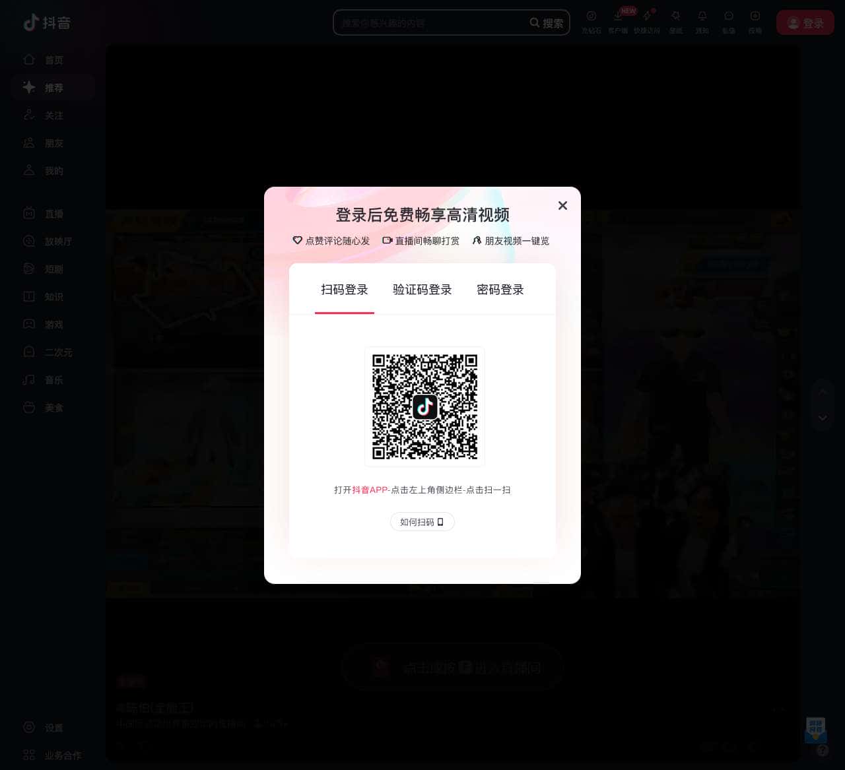Open 私信 messages icon in header
This screenshot has height=770, width=845.
click(729, 22)
